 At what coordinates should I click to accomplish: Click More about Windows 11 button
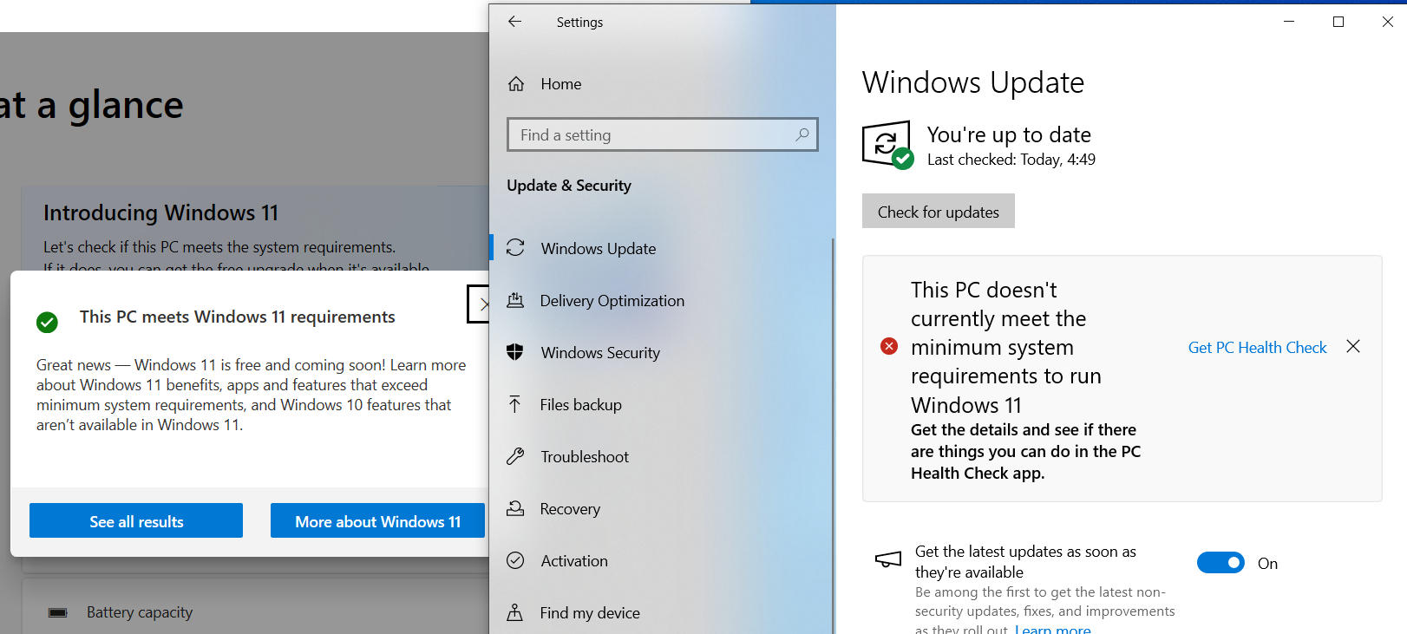click(x=378, y=521)
